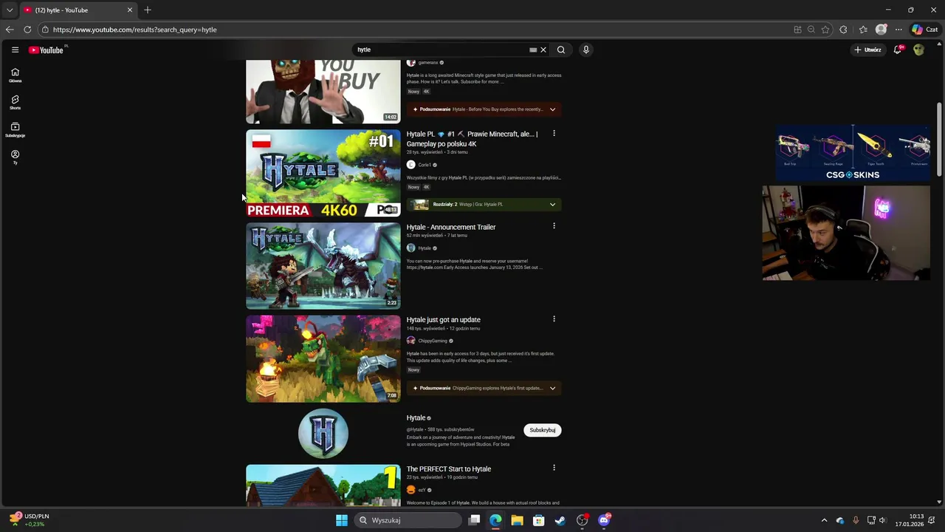Screen dimensions: 945x532
Task: Open more options for Hytale Announcement Trailer
Action: point(554,226)
